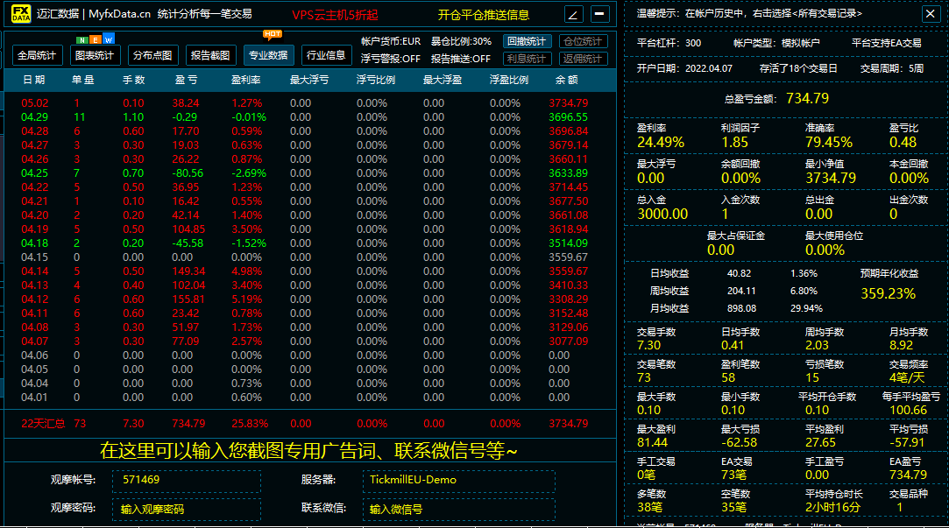The width and height of the screenshot is (949, 528).
Task: Click the 交易频率 value 4笔/天
Action: pyautogui.click(x=907, y=378)
